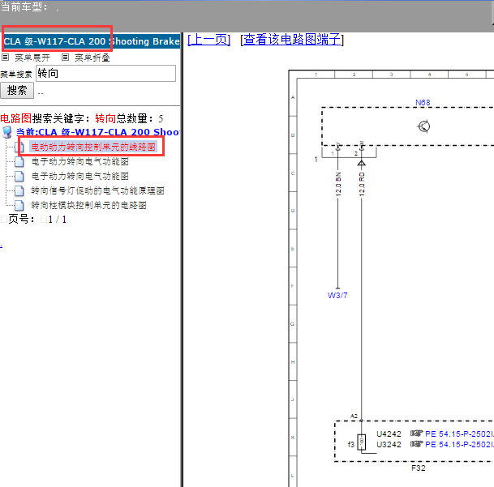Focus the 菜单搜索 input field containing 转向

click(x=105, y=74)
